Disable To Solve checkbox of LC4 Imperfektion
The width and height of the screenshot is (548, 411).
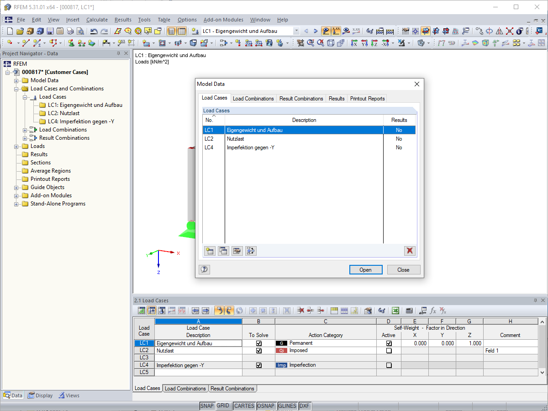click(259, 365)
